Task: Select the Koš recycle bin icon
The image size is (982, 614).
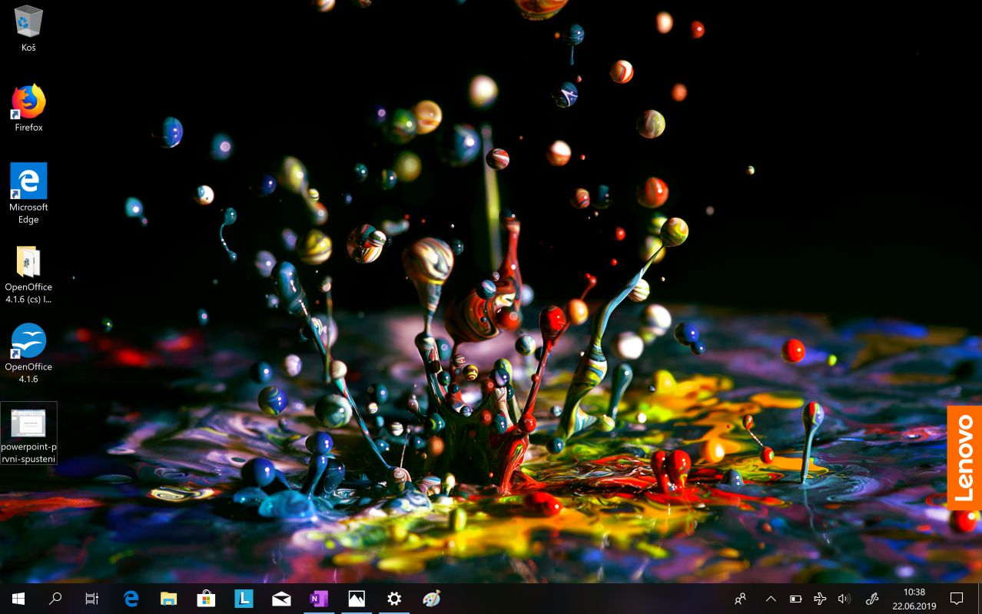Action: 28,28
